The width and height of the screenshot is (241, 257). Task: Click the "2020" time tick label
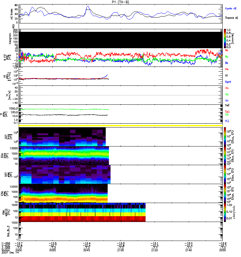[52, 250]
